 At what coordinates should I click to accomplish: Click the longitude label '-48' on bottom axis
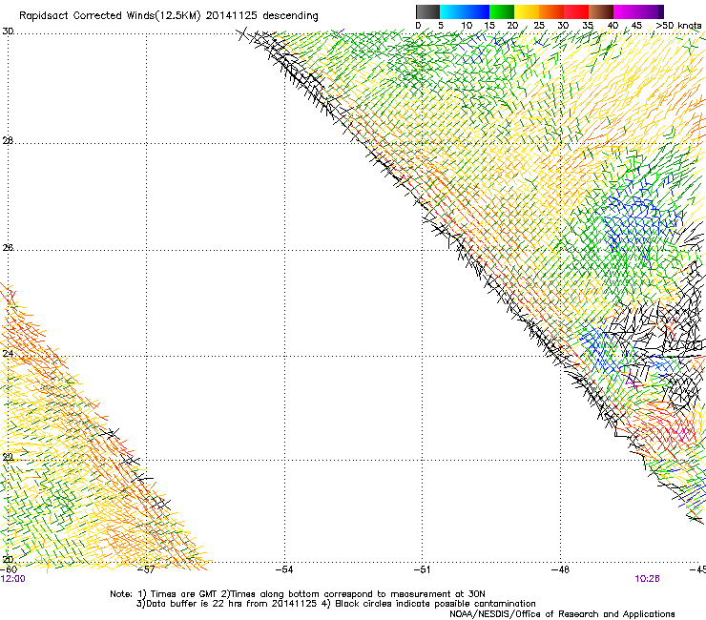point(561,569)
